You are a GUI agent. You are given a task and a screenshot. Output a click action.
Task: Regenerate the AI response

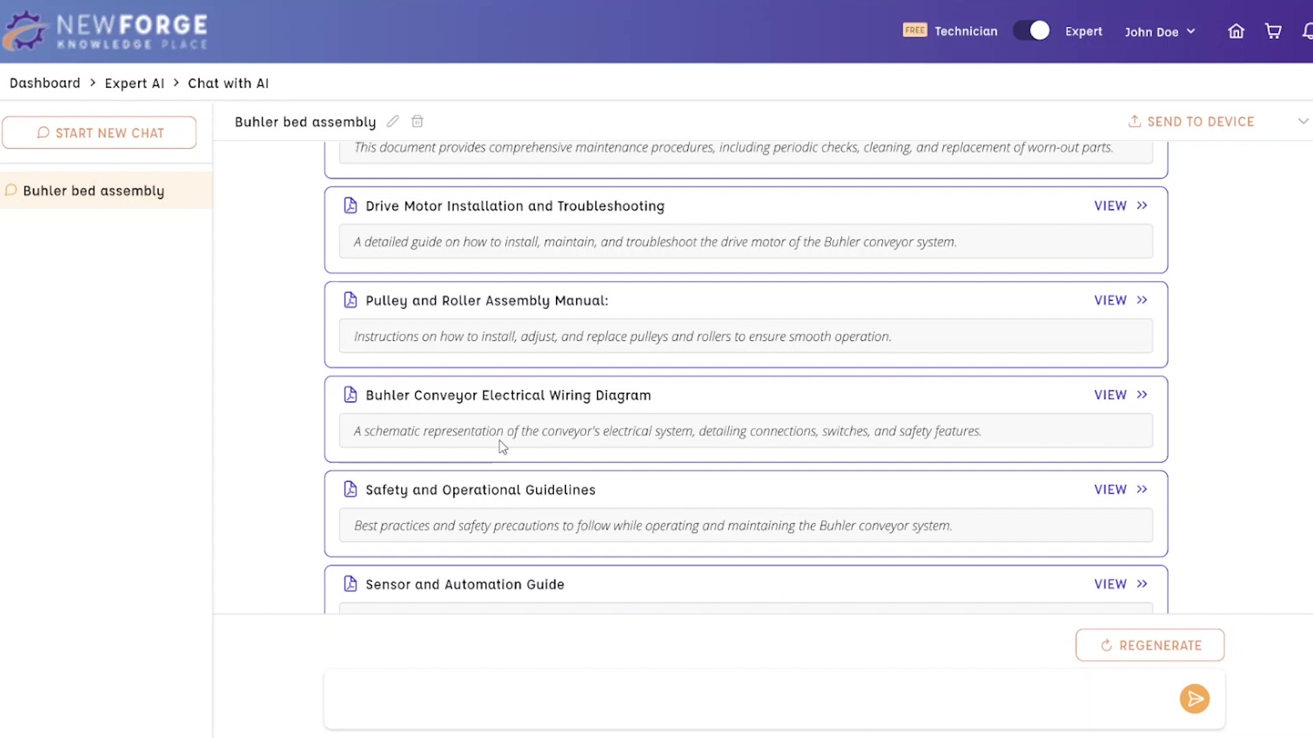[x=1150, y=645]
